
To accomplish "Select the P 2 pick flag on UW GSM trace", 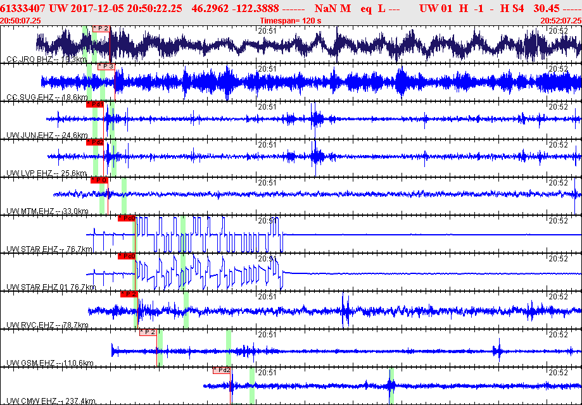I will pyautogui.click(x=148, y=332).
